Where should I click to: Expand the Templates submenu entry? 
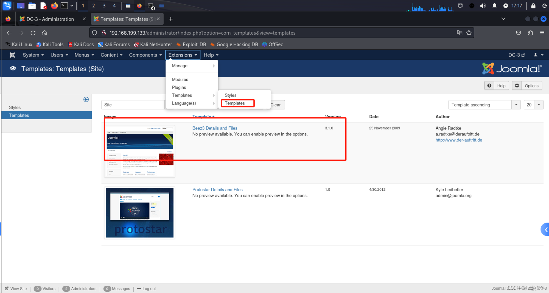click(x=192, y=95)
